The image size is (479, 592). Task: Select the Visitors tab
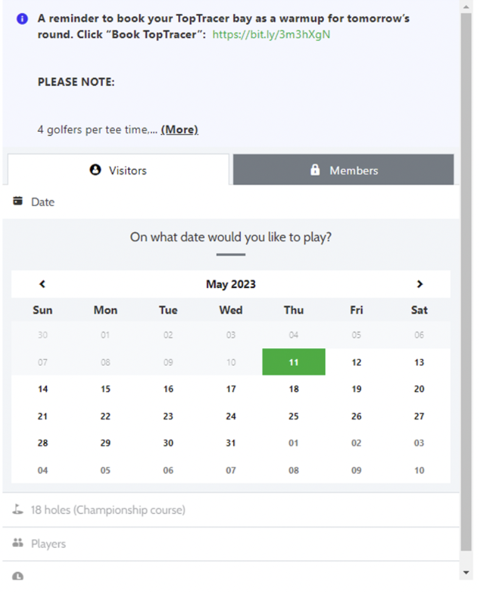(118, 170)
